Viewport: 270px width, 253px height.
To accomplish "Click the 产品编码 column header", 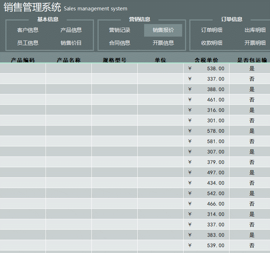I will coord(23,60).
